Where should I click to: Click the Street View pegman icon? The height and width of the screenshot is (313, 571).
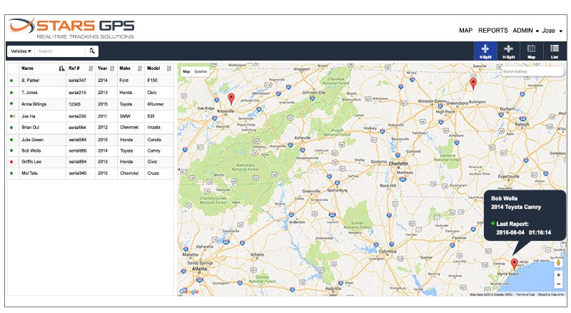pos(558,263)
